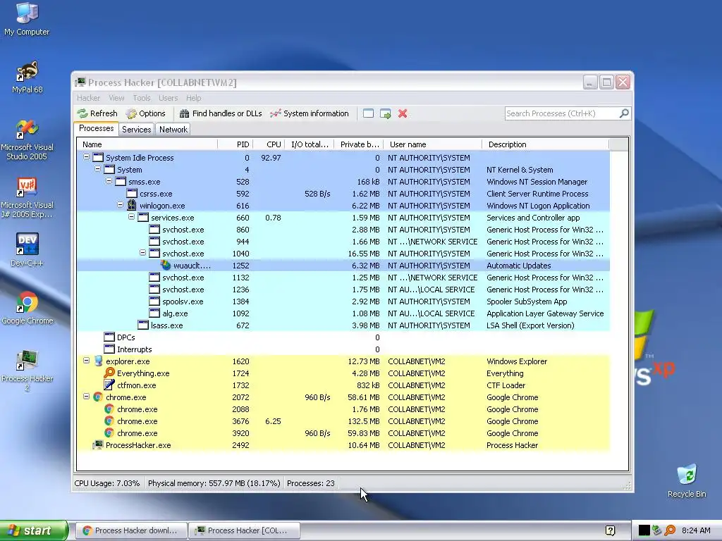Select the spoolsv.exe process row
The height and width of the screenshot is (541, 722).
click(x=343, y=301)
